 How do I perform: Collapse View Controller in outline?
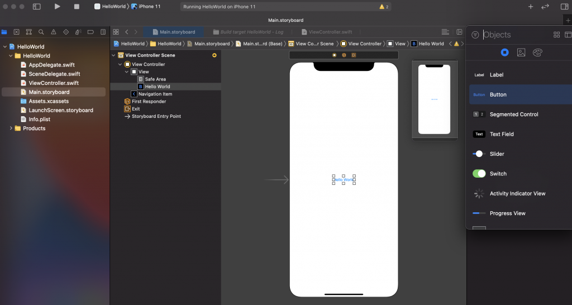click(120, 64)
